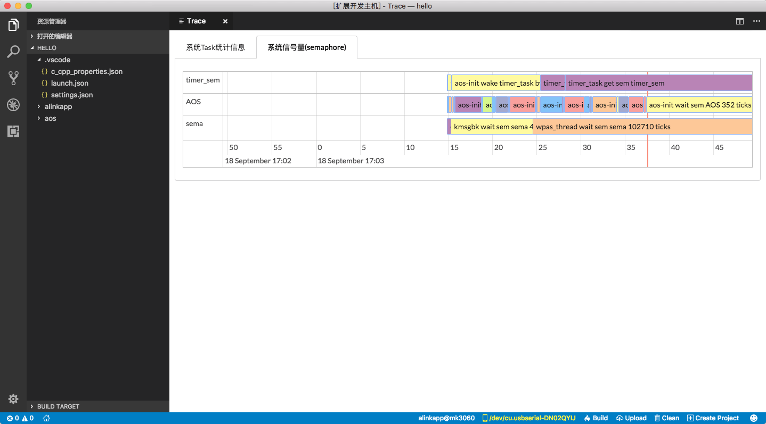Open launch.json file
The image size is (766, 424).
tap(98, 83)
